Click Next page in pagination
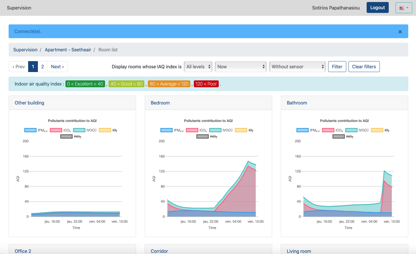This screenshot has width=416, height=254. point(57,67)
